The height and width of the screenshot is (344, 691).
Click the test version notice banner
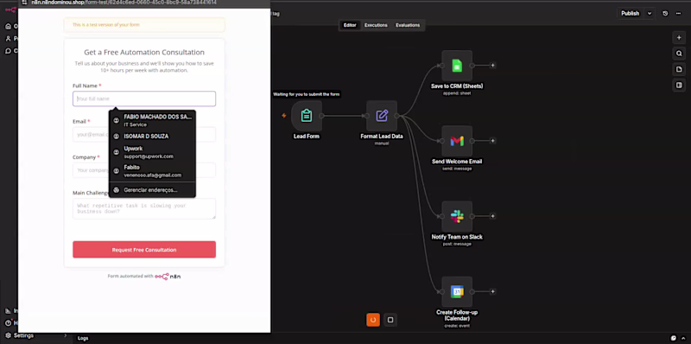coord(144,25)
